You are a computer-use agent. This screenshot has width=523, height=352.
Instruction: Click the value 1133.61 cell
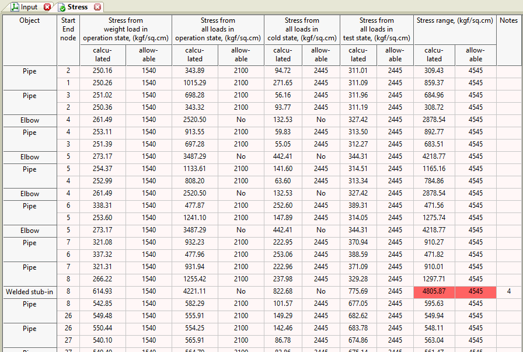195,169
